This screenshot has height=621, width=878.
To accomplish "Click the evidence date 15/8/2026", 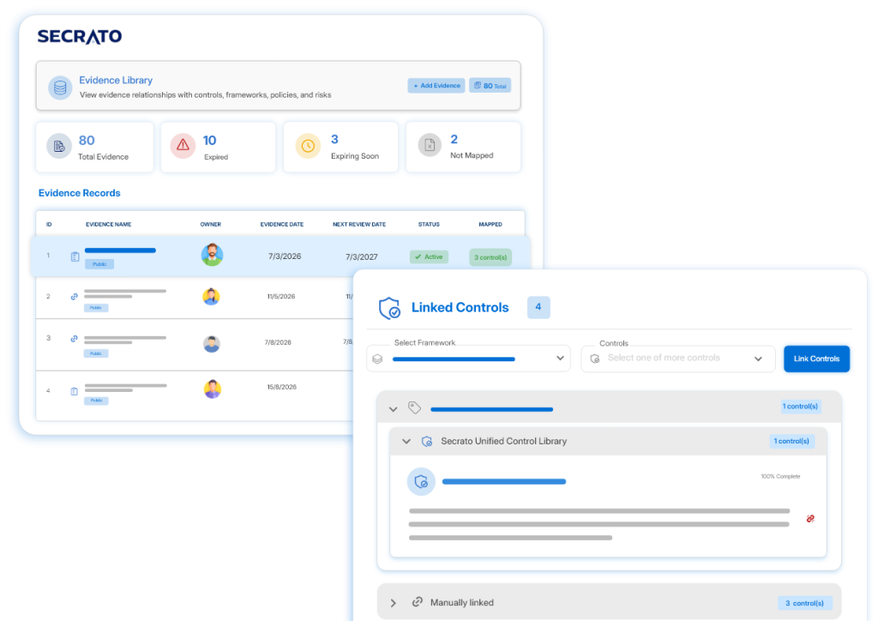I will (281, 387).
